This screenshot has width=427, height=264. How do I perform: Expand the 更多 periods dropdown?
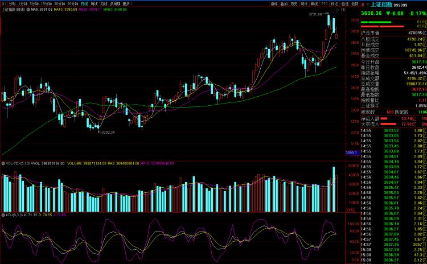pyautogui.click(x=127, y=4)
